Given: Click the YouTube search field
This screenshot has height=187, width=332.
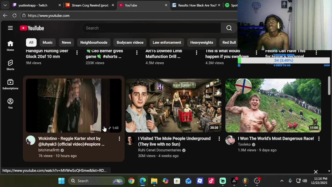Looking at the screenshot, I should [151, 28].
